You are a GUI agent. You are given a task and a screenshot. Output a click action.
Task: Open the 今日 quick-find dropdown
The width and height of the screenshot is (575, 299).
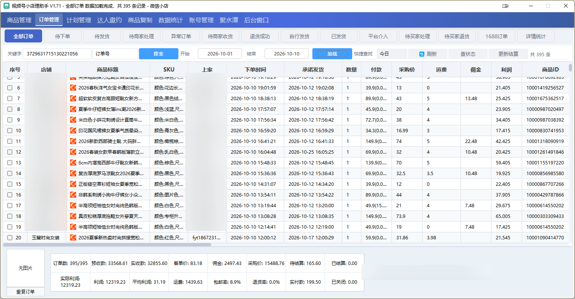coord(392,54)
